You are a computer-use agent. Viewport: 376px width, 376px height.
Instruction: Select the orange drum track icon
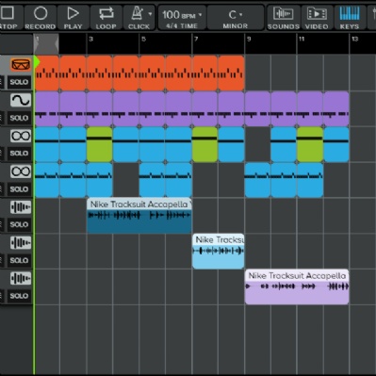[x=21, y=65]
